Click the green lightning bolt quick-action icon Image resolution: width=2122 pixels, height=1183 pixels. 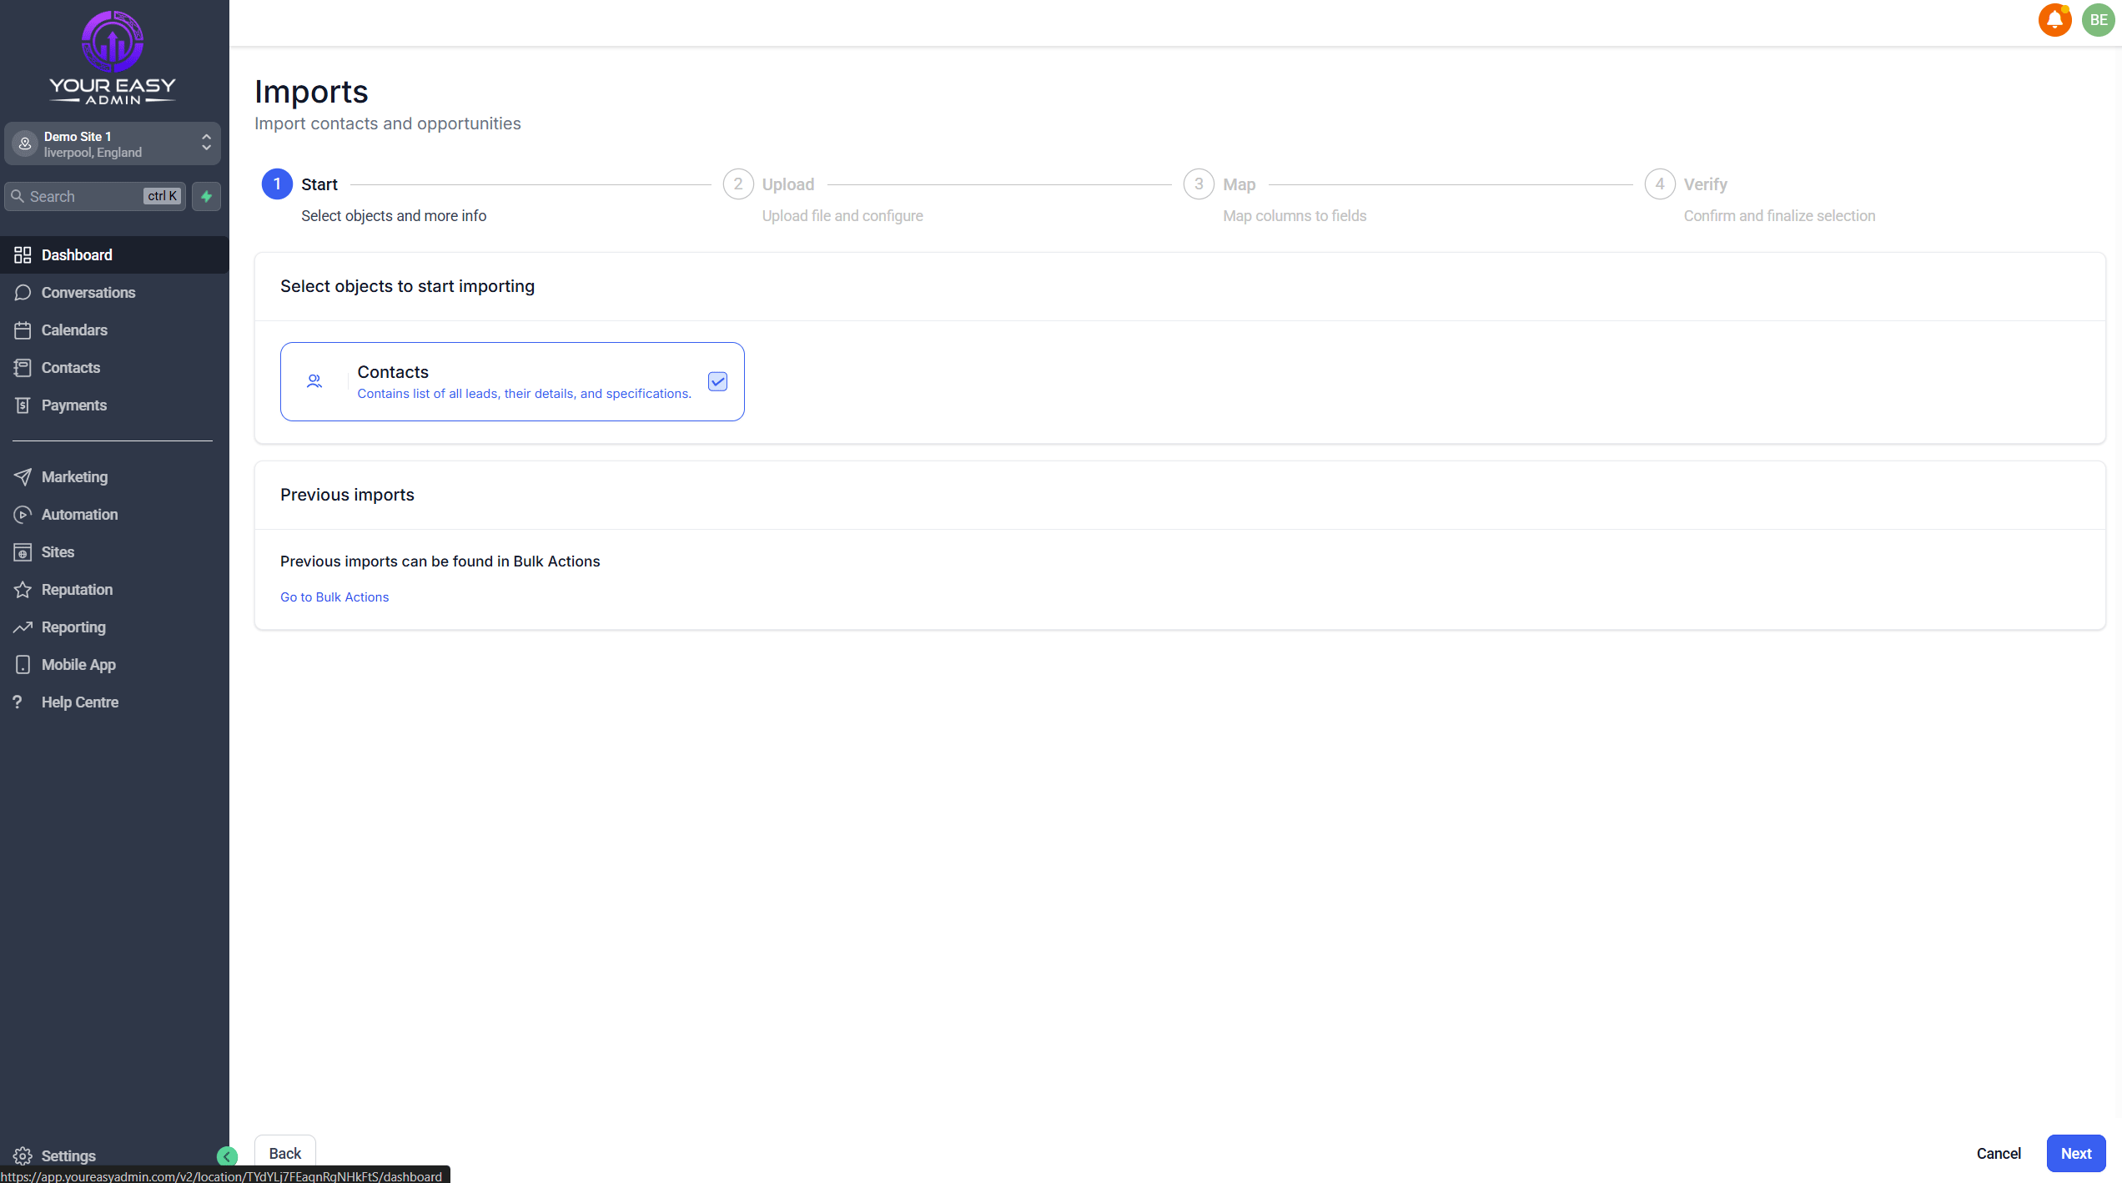tap(206, 197)
